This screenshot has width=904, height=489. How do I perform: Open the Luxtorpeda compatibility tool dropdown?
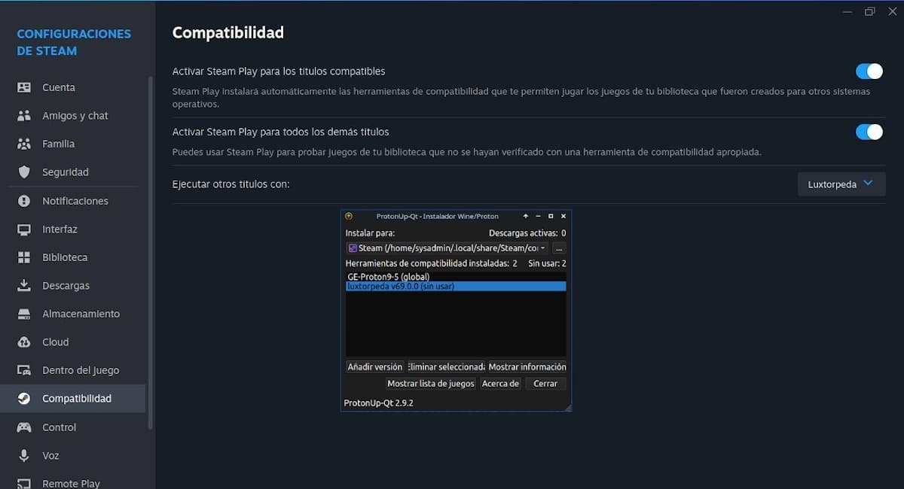(x=841, y=184)
